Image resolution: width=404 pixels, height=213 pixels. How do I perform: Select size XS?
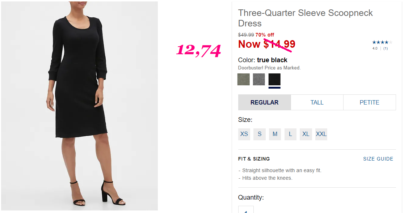pyautogui.click(x=244, y=134)
